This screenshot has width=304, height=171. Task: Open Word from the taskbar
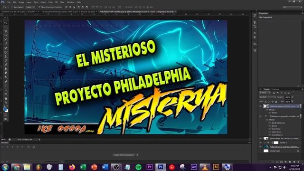pyautogui.click(x=105, y=167)
